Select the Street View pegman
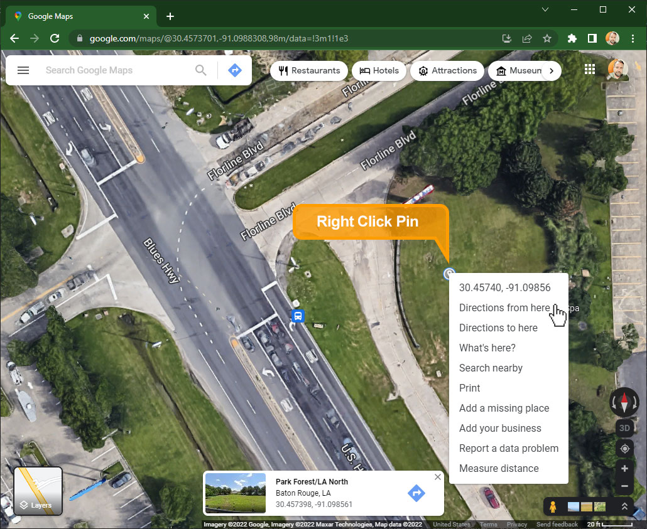Viewport: 647px width, 529px height. click(x=553, y=506)
